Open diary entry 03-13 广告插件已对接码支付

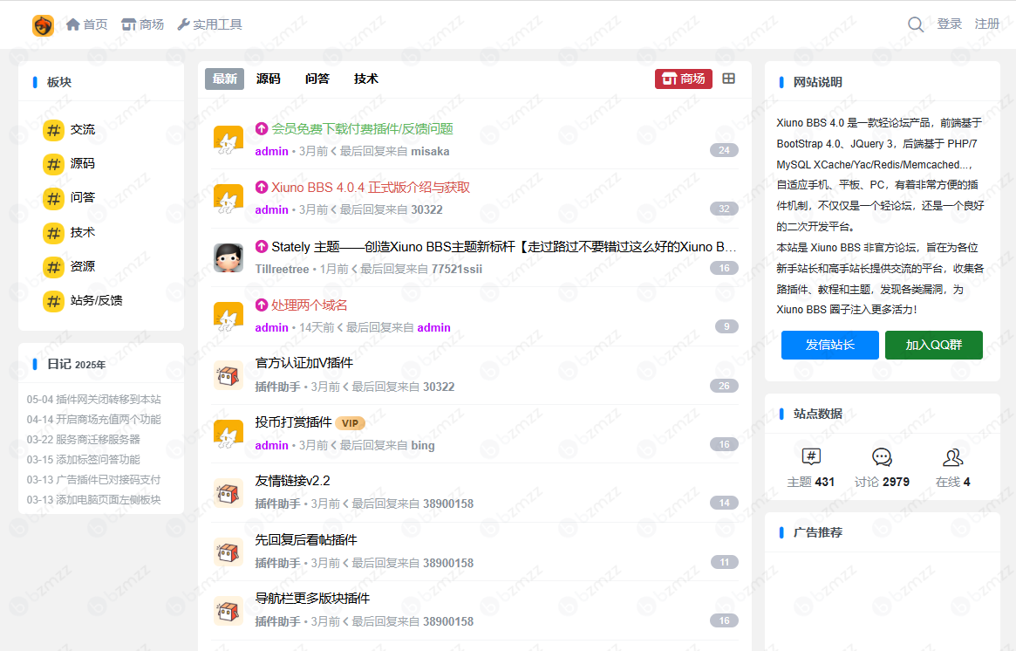pos(94,480)
